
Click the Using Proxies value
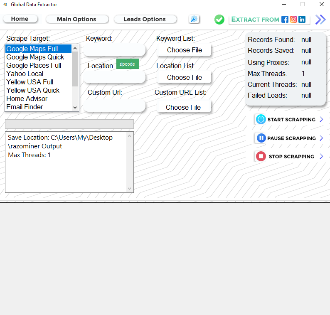tap(306, 62)
